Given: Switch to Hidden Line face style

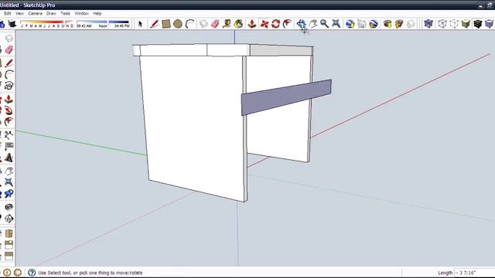Looking at the screenshot, I should tap(454, 24).
